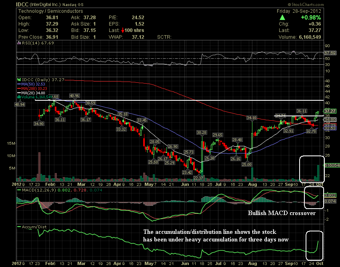Click the 30.28 June spike label
This screenshot has width=340, height=267.
pos(202,132)
